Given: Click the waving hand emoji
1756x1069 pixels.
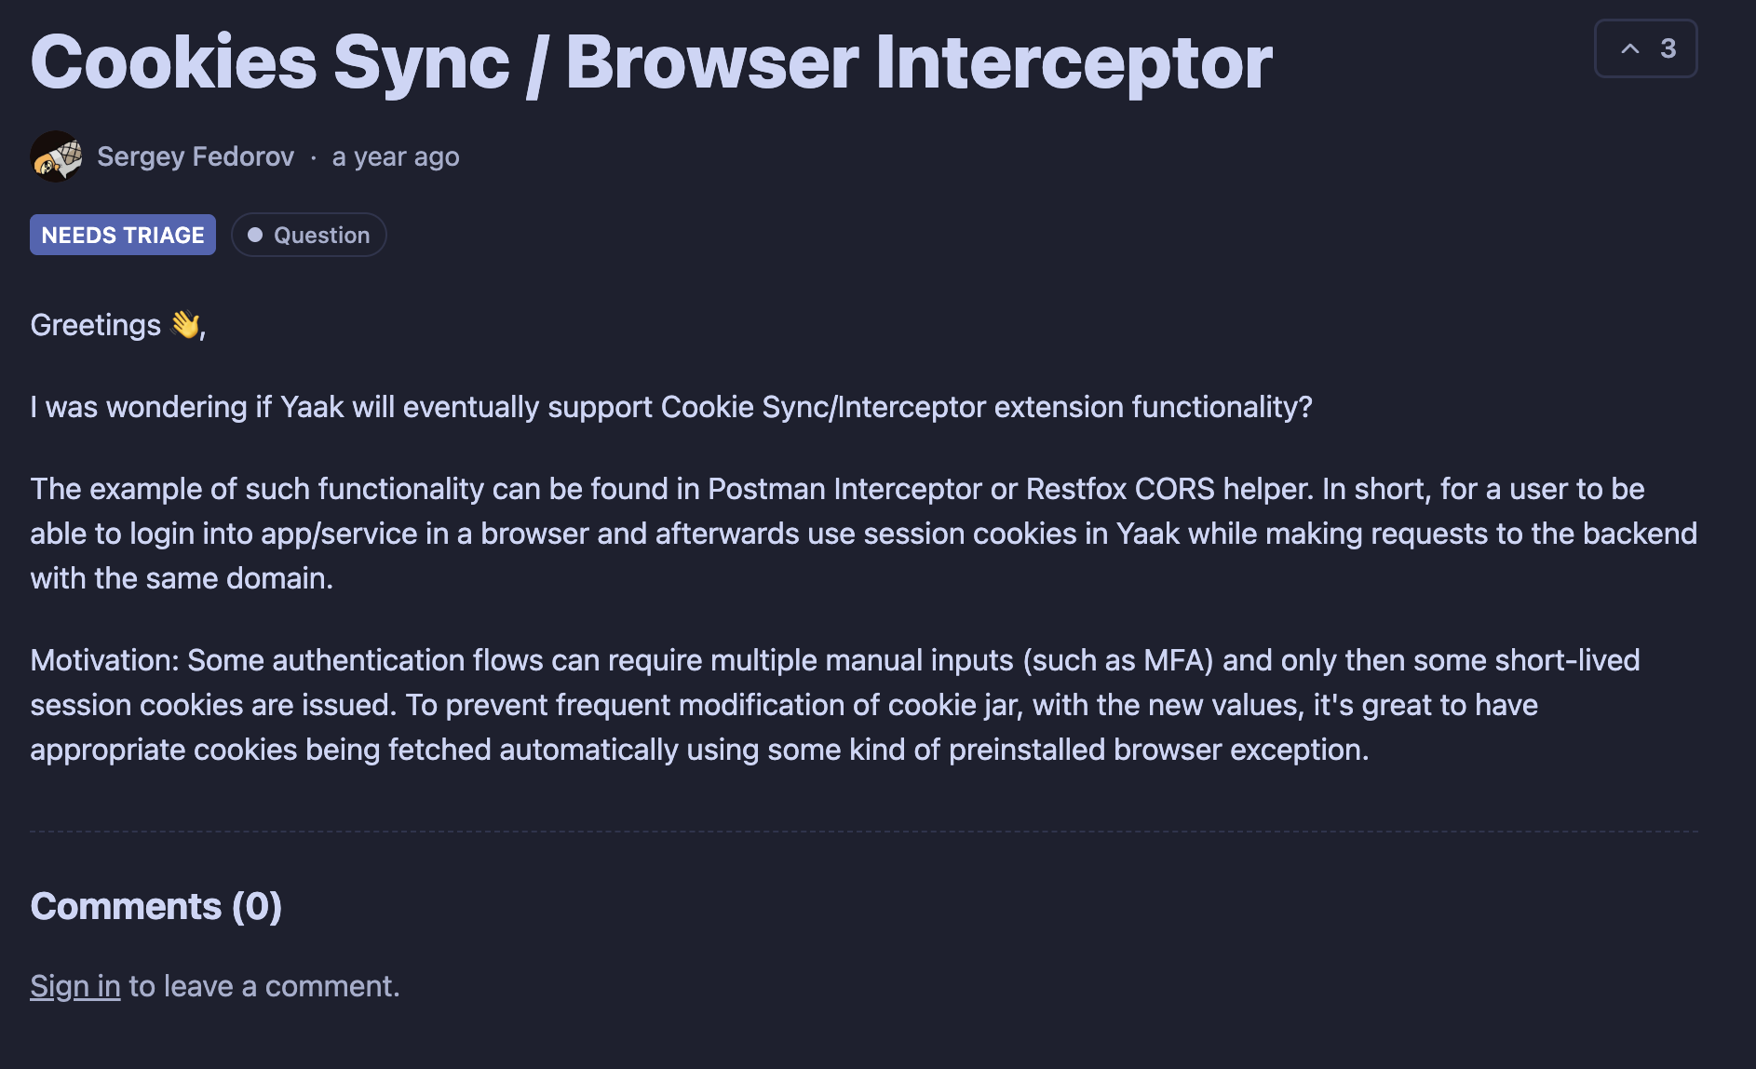Looking at the screenshot, I should [x=185, y=324].
